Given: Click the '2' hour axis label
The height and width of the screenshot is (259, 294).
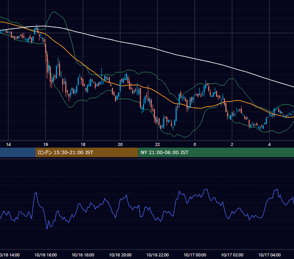Looking at the screenshot, I should pyautogui.click(x=232, y=145).
